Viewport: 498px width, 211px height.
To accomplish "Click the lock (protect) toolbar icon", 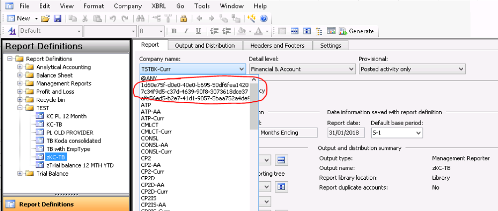I will pyautogui.click(x=183, y=18).
